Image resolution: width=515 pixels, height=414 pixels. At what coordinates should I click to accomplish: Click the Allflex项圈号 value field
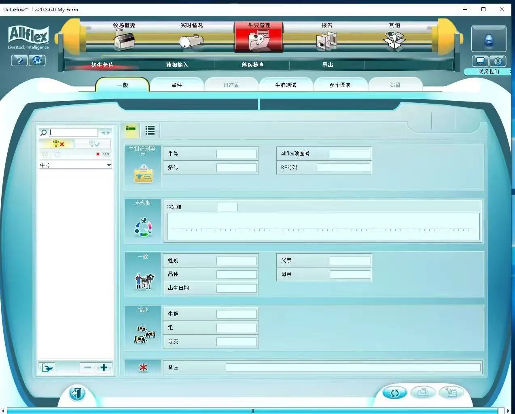(x=350, y=154)
